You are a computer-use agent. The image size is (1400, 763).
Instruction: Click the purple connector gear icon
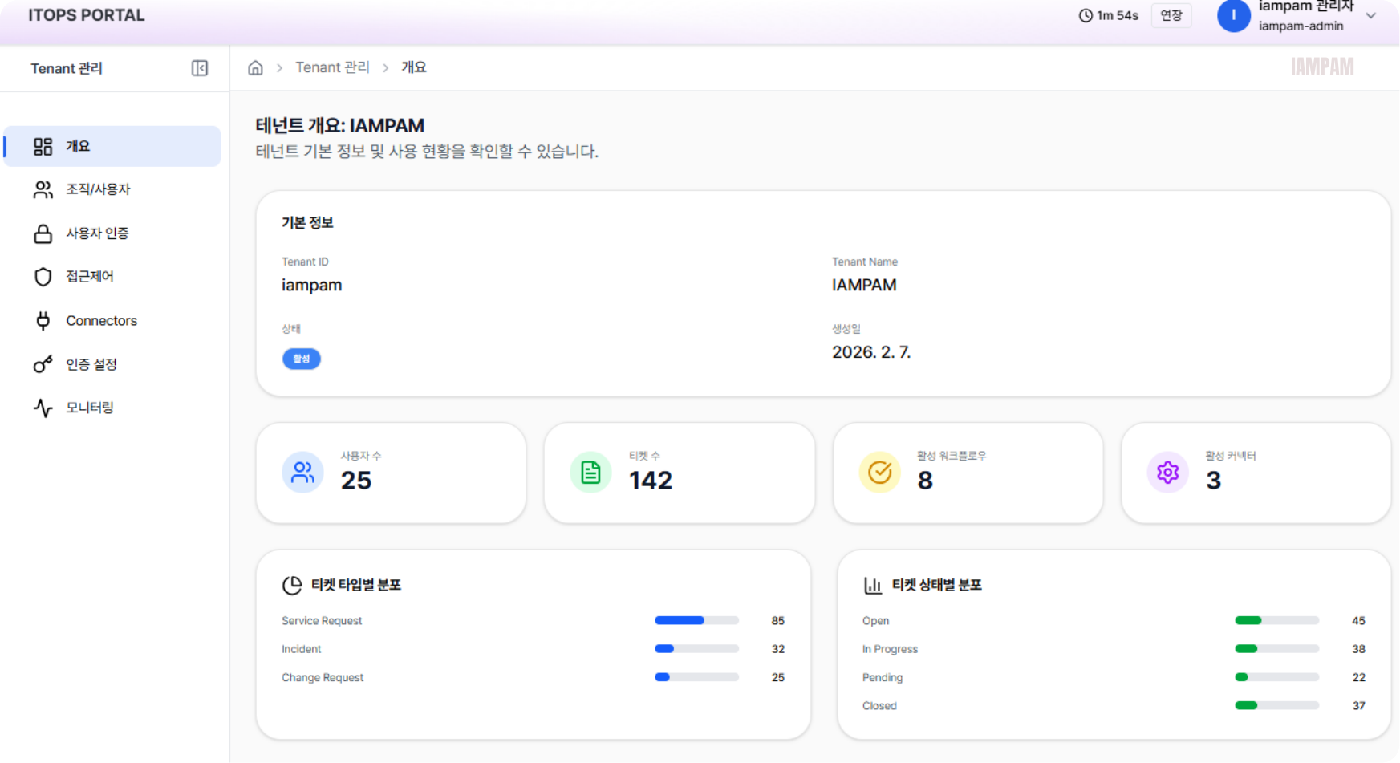(x=1167, y=473)
